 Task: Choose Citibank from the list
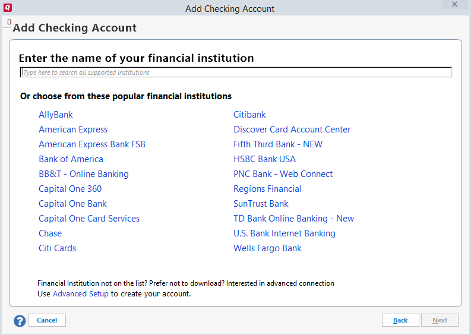249,115
